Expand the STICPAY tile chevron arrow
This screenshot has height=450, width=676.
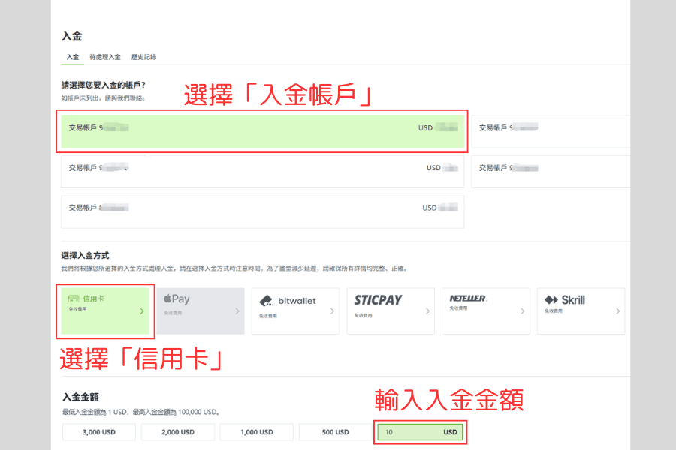point(428,310)
